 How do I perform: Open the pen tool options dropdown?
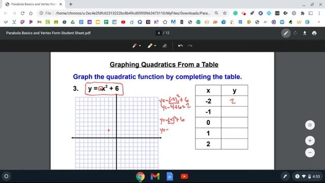click(x=140, y=46)
